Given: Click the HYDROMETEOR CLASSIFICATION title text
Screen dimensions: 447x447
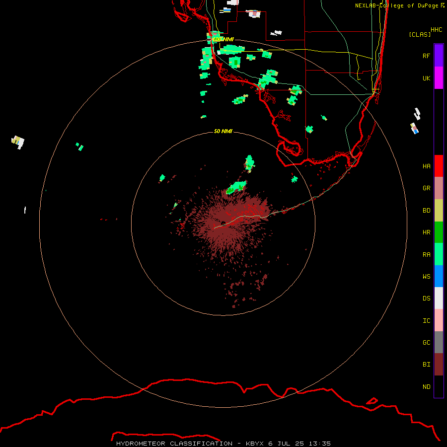Looking at the screenshot, I should (x=174, y=444).
